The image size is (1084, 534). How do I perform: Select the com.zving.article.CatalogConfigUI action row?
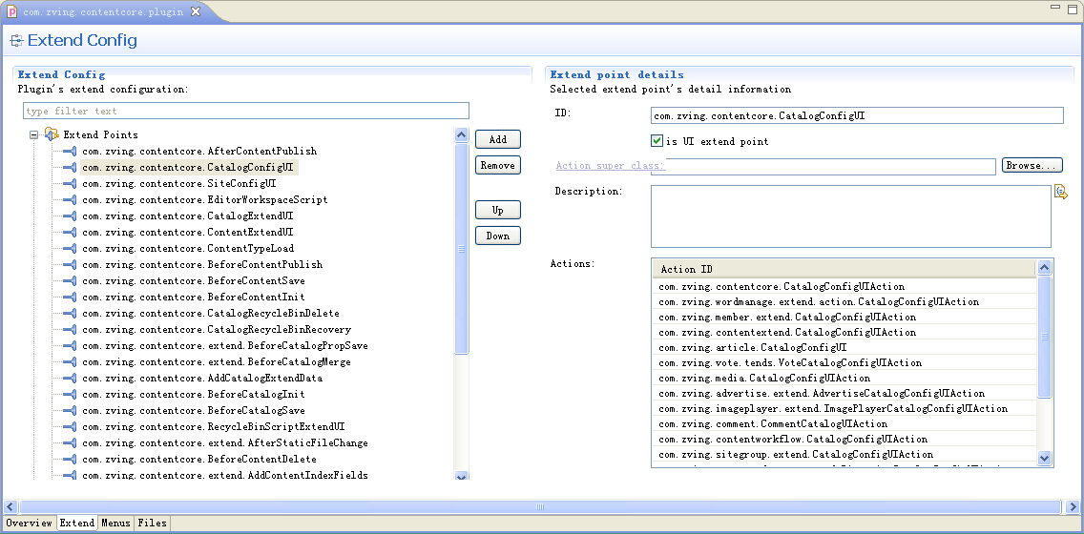752,348
